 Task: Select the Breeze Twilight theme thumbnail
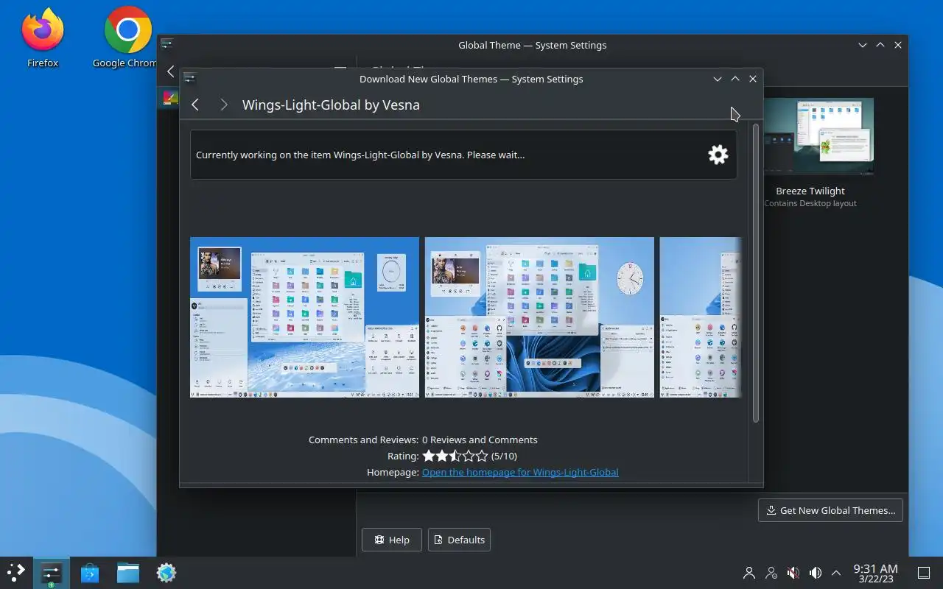coord(818,137)
